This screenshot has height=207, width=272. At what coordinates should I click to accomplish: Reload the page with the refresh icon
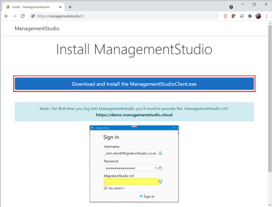coord(23,16)
